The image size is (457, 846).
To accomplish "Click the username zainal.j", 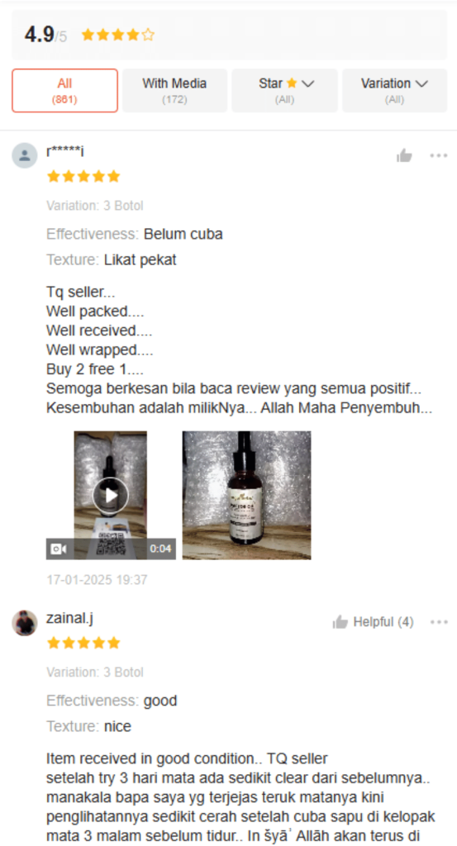I will [x=69, y=618].
